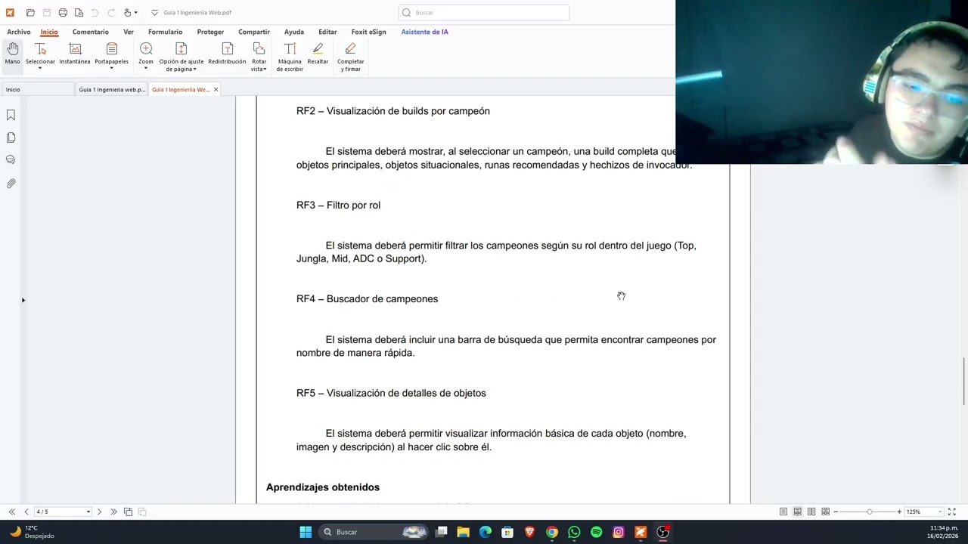Switch to the Comentario ribbon tab
Screen dimensions: 968x544
(x=91, y=32)
